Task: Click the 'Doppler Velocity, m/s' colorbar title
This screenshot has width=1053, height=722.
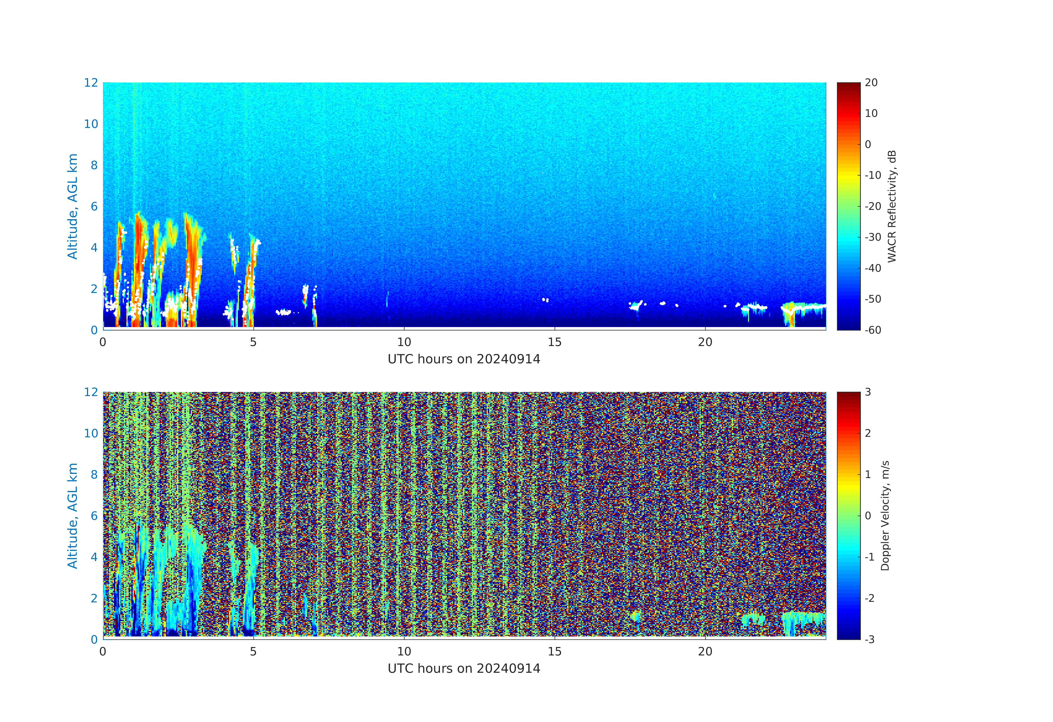Action: [x=885, y=515]
